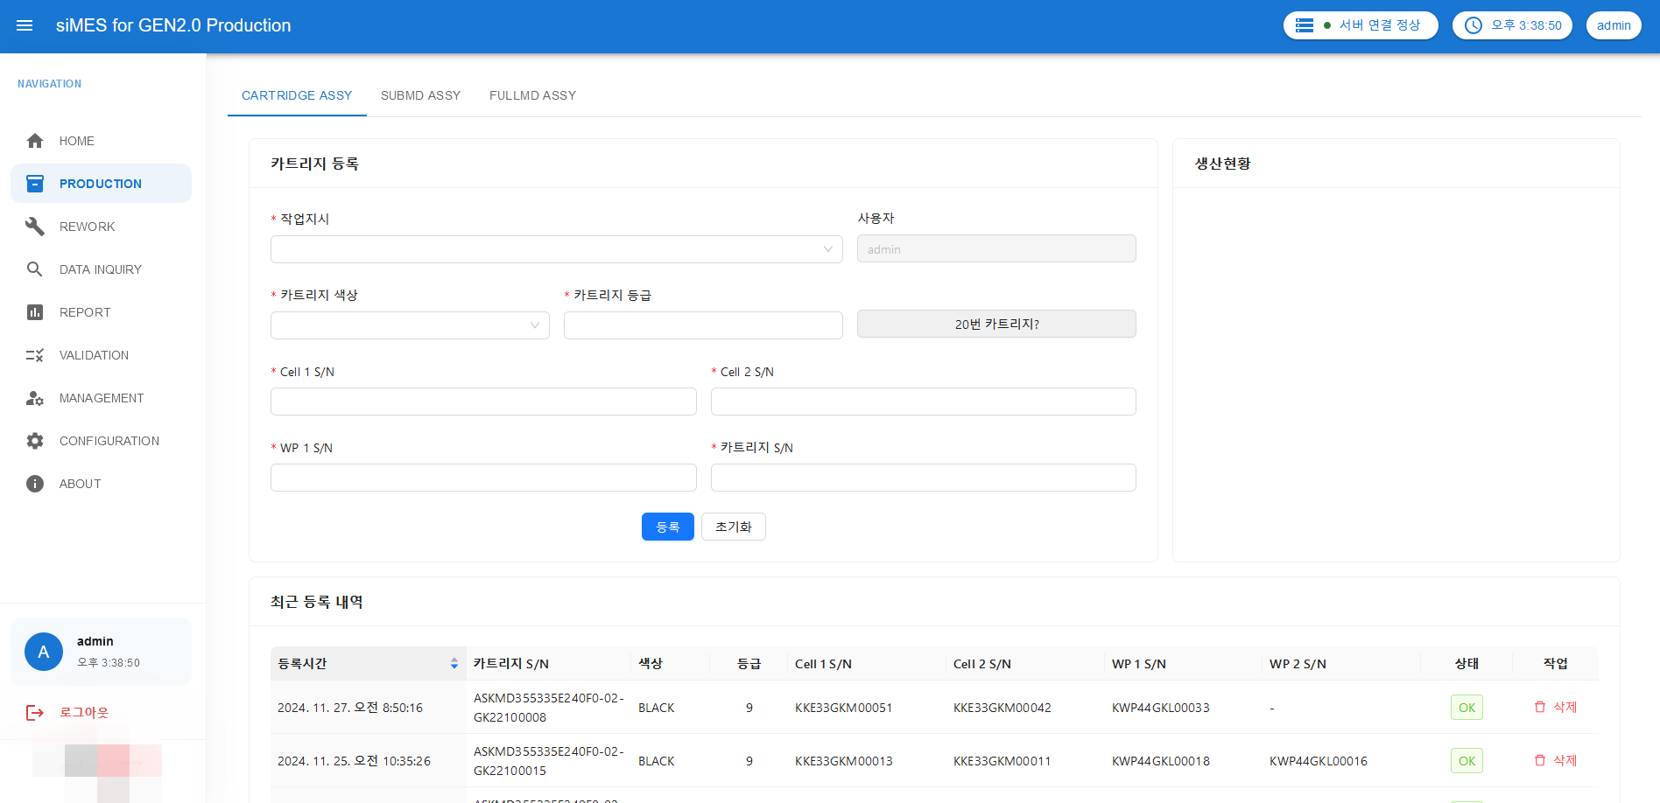Open CONFIGURATION page
This screenshot has height=803, width=1660.
(101, 441)
